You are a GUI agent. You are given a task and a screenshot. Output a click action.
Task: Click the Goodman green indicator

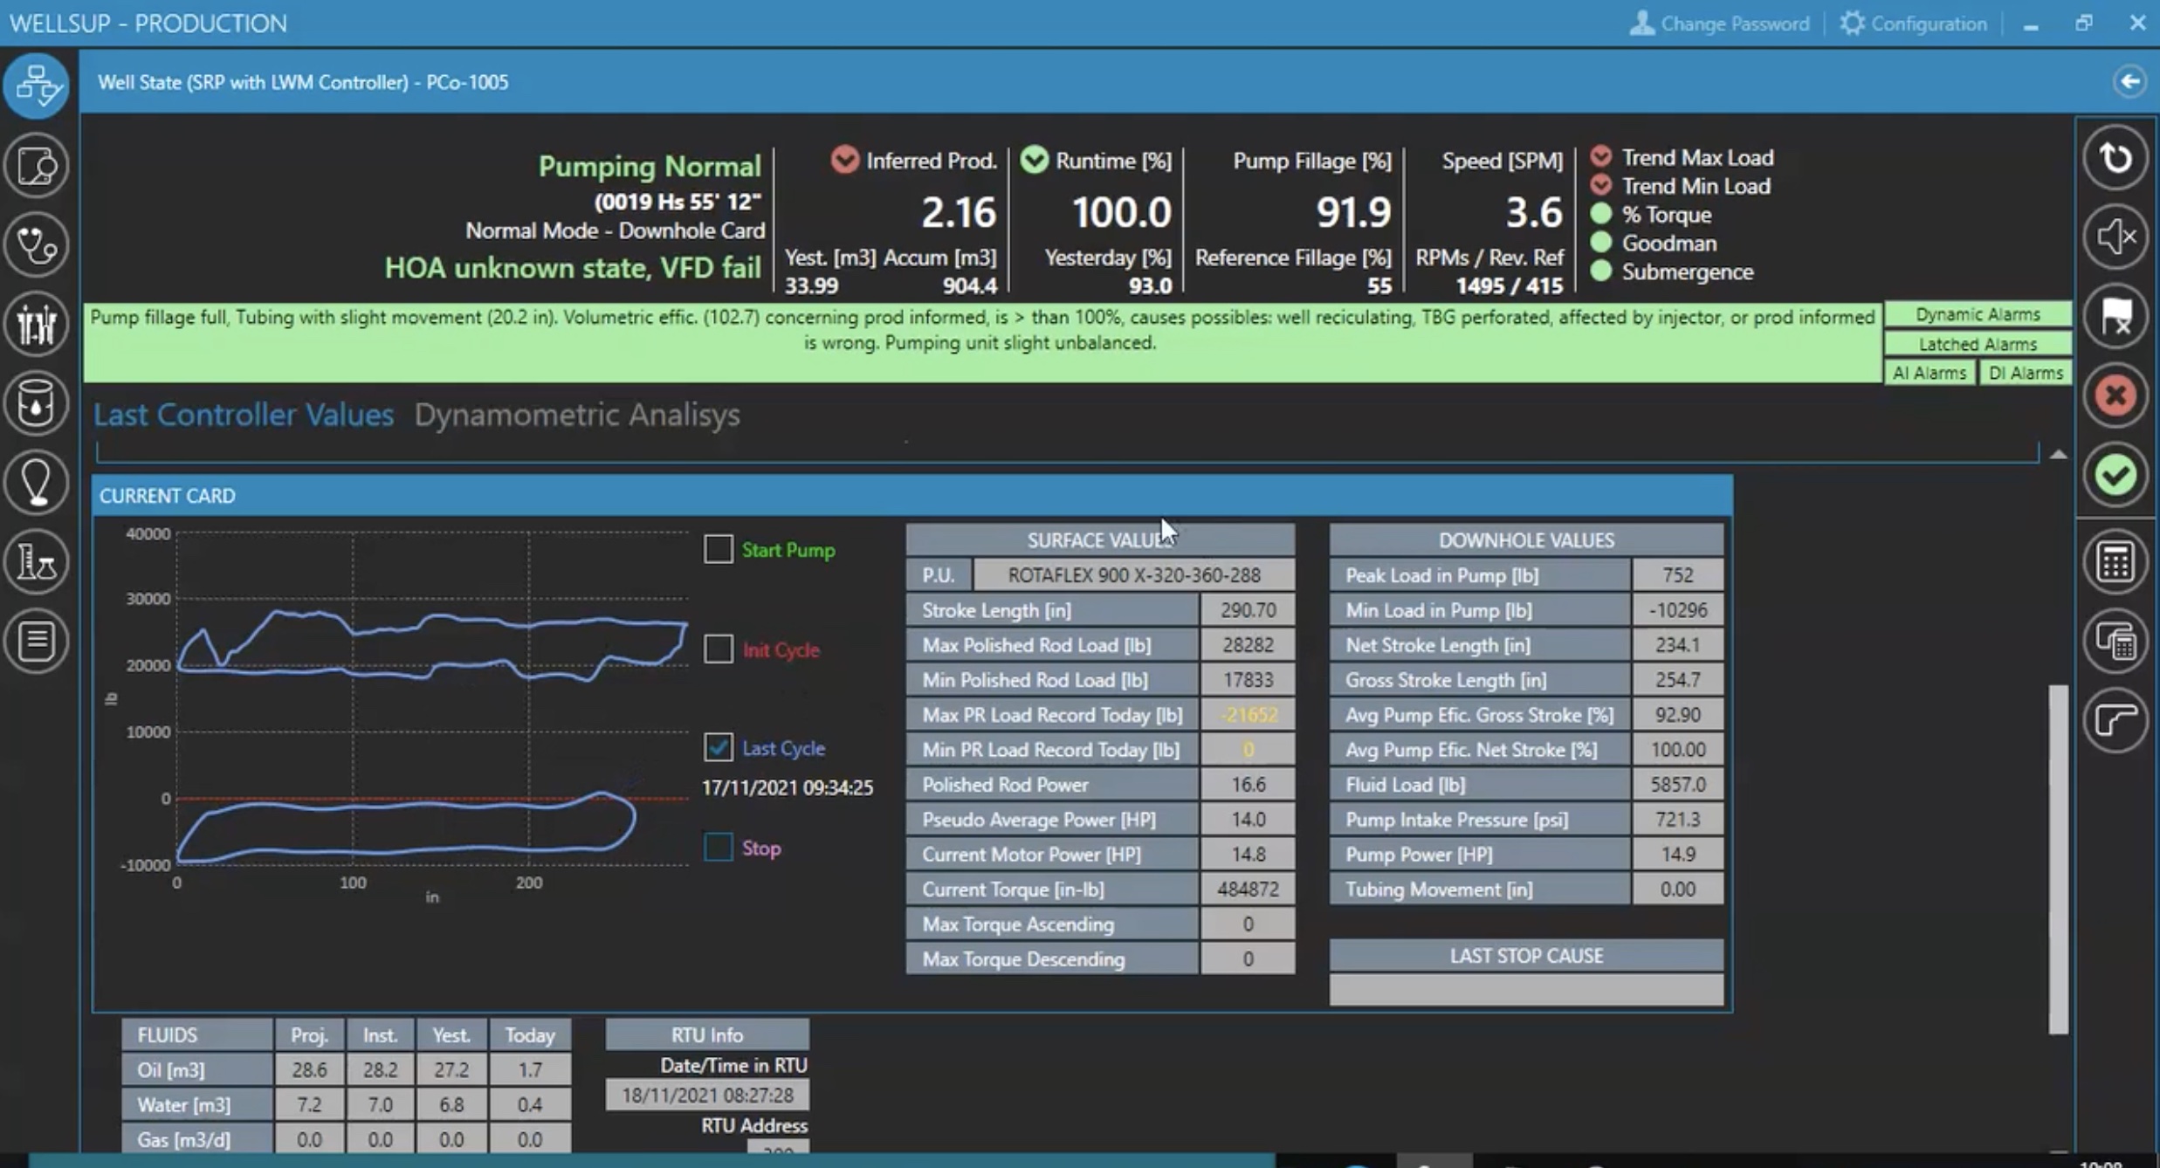(1600, 243)
